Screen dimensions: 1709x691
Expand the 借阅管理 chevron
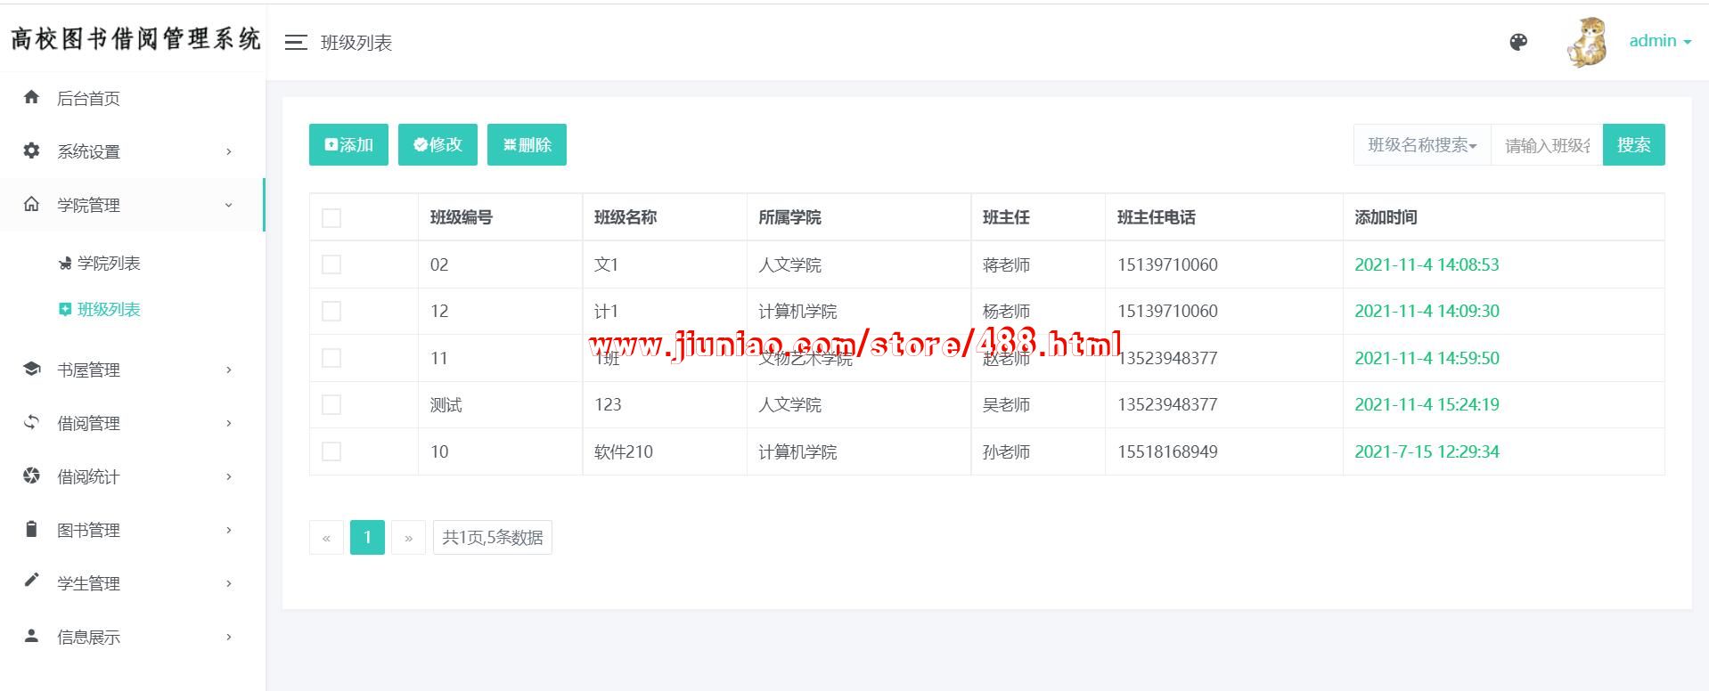pyautogui.click(x=229, y=423)
